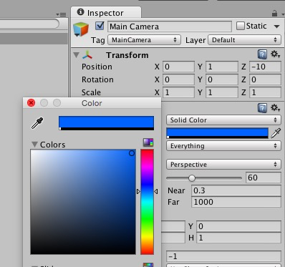
Task: Select the Inspector tab
Action: tap(106, 12)
